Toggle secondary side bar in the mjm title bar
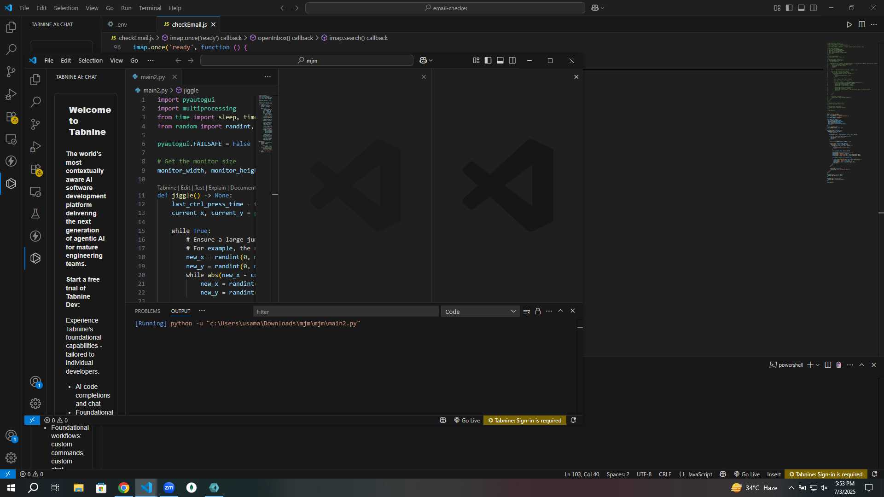 (x=512, y=60)
